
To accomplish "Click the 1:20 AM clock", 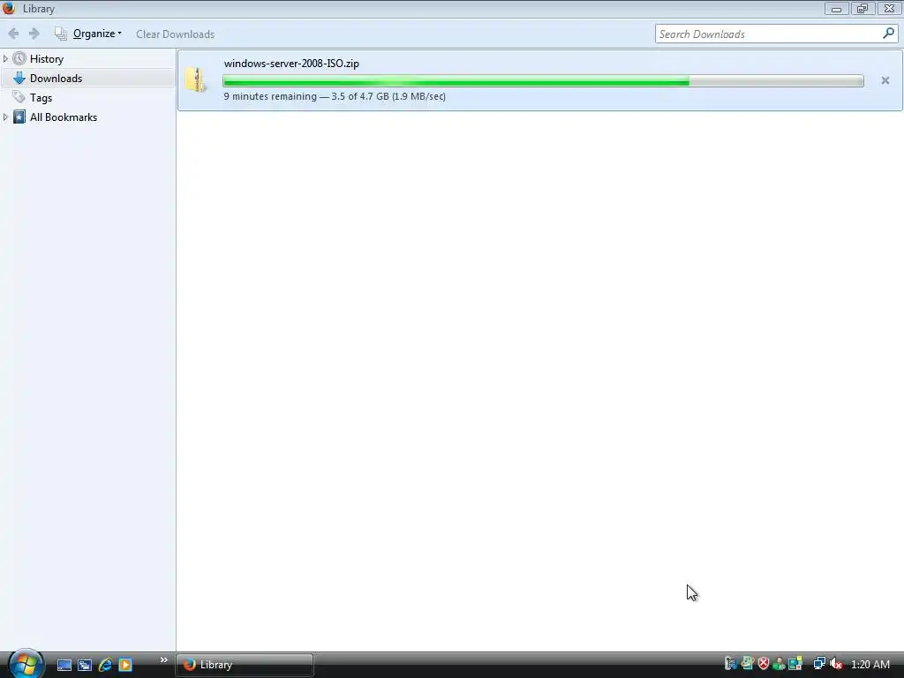I will coord(870,665).
